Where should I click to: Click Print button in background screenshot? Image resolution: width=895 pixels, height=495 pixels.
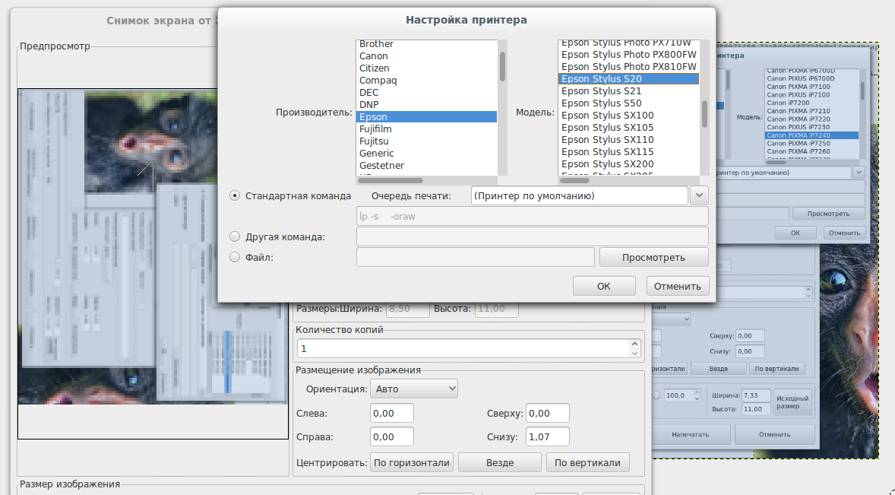coord(690,434)
